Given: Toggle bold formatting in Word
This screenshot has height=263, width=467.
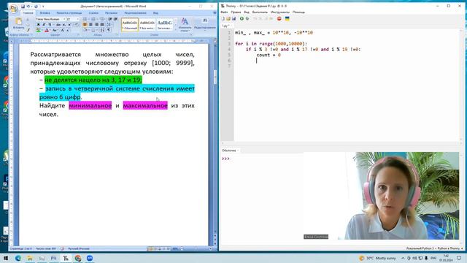Looking at the screenshot, I should coord(38,24).
